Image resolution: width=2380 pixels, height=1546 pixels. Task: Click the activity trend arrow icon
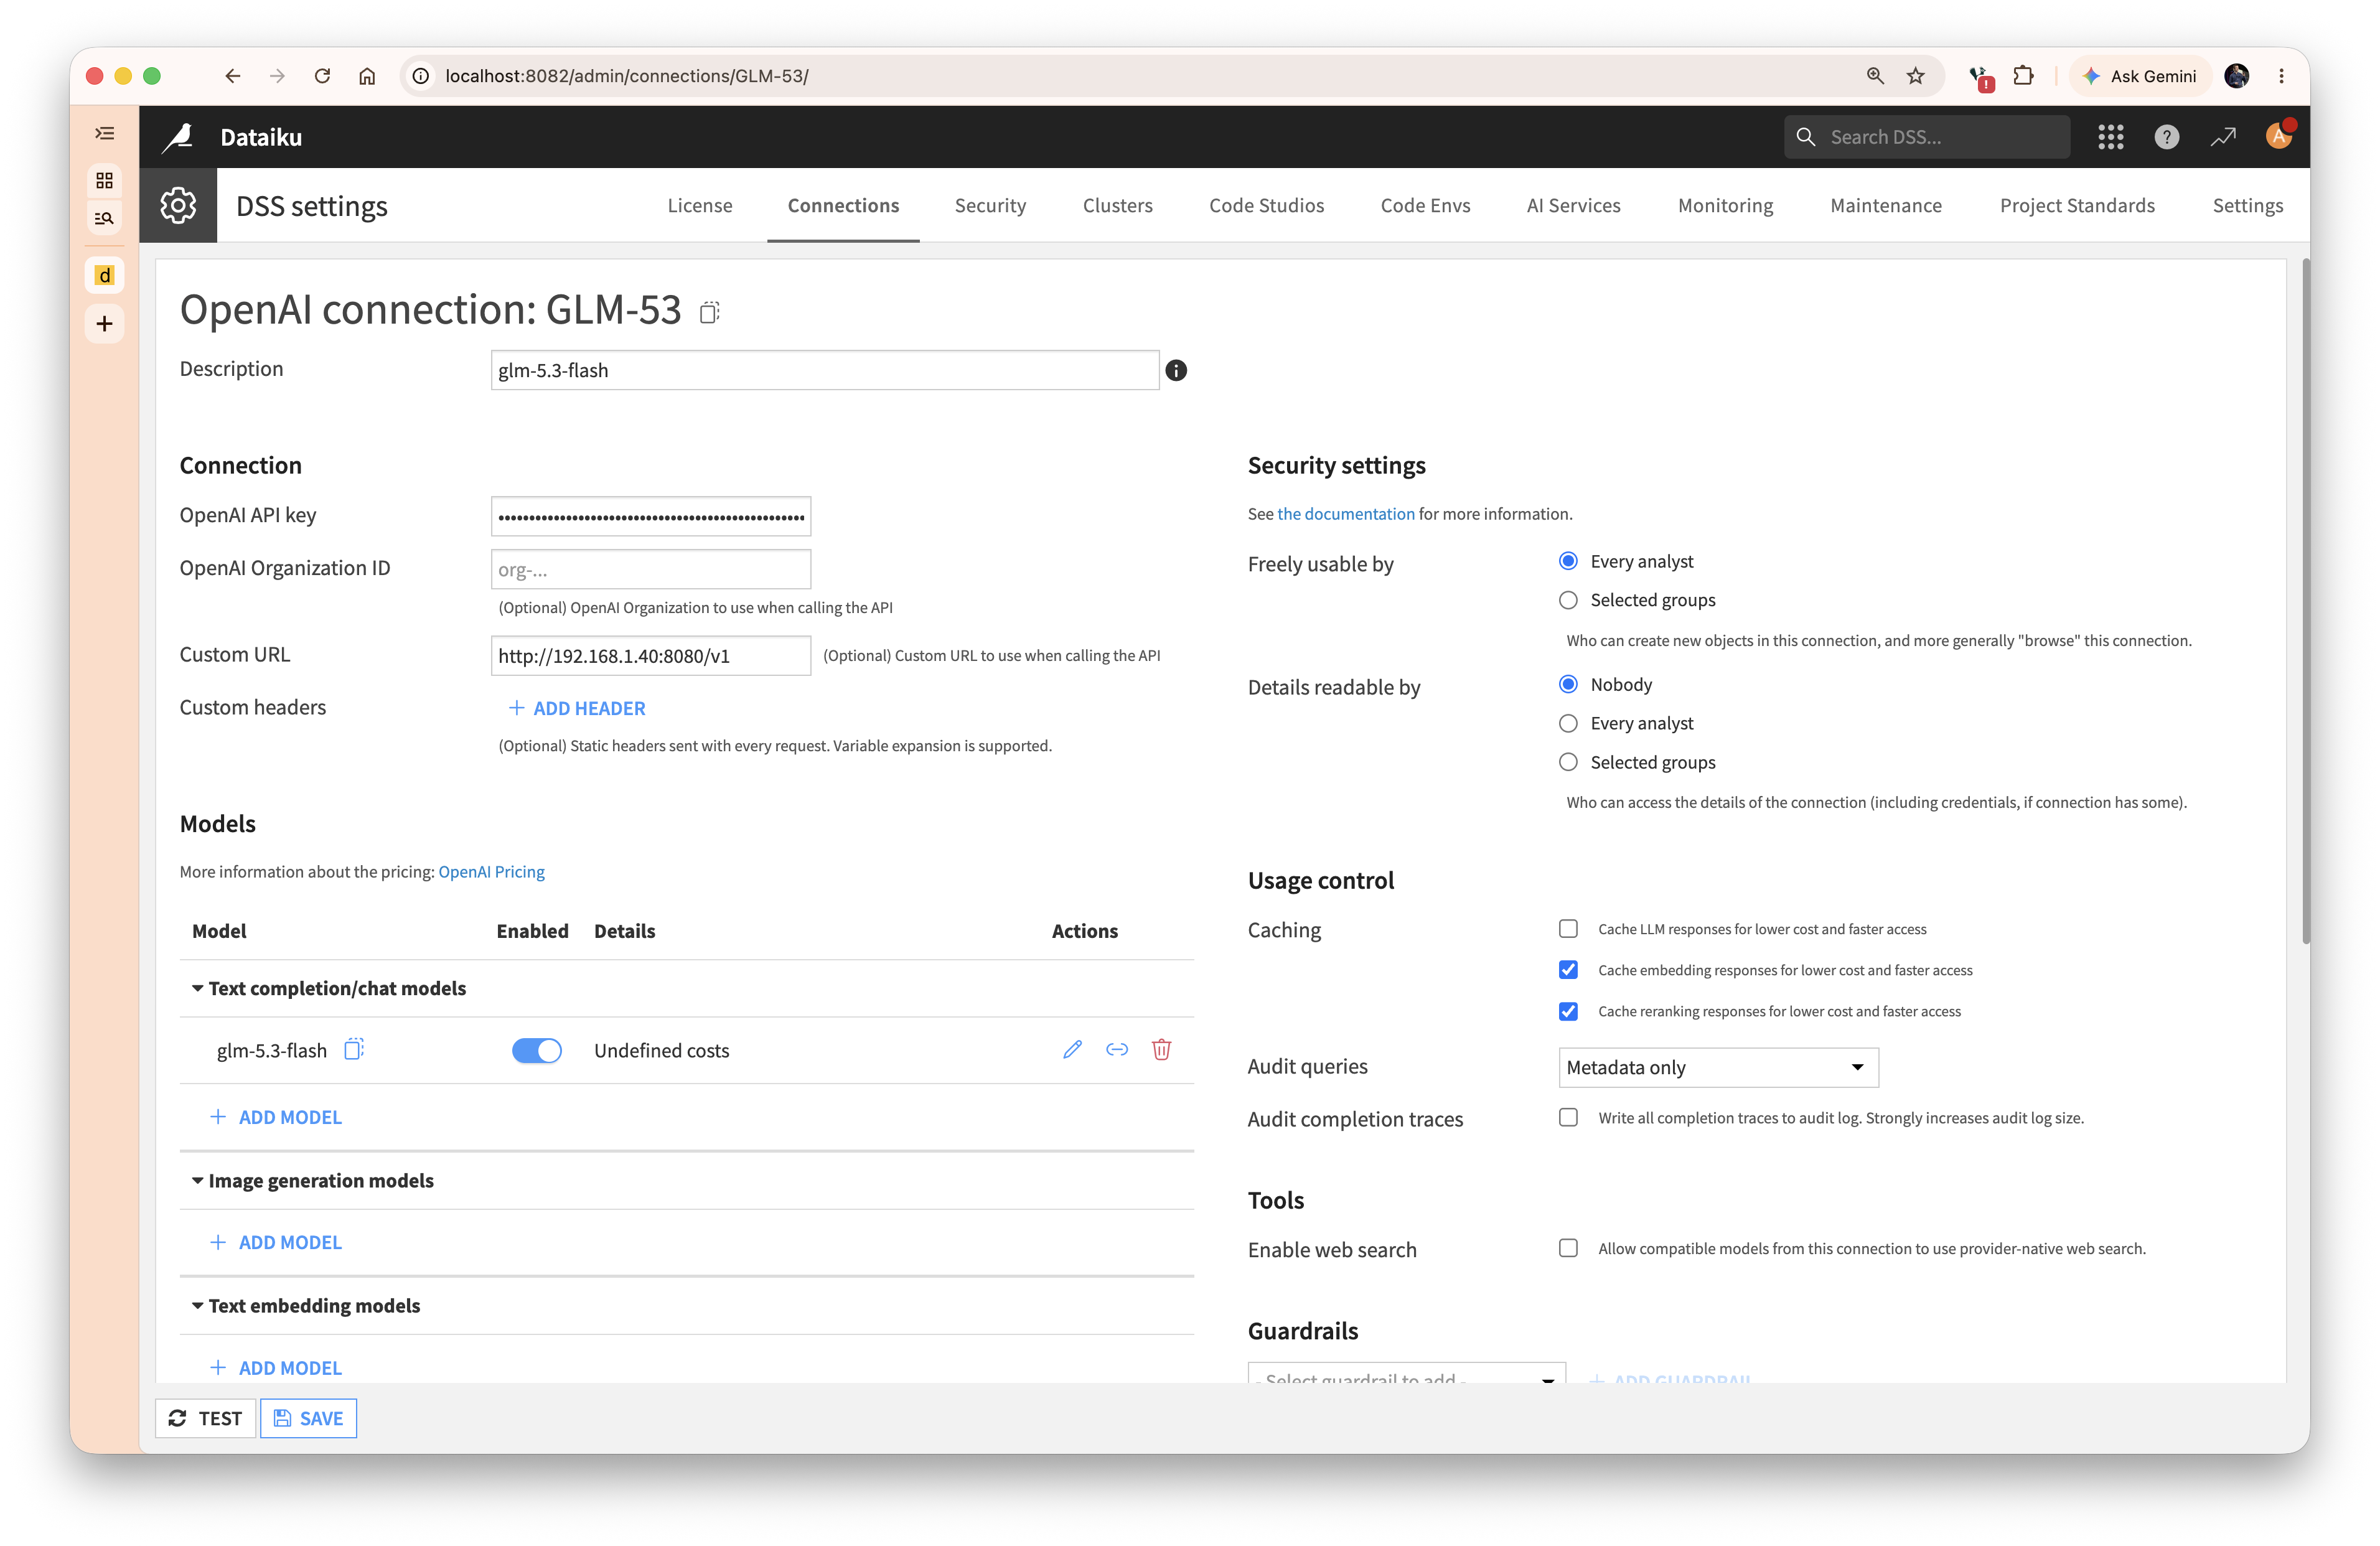pyautogui.click(x=2222, y=137)
